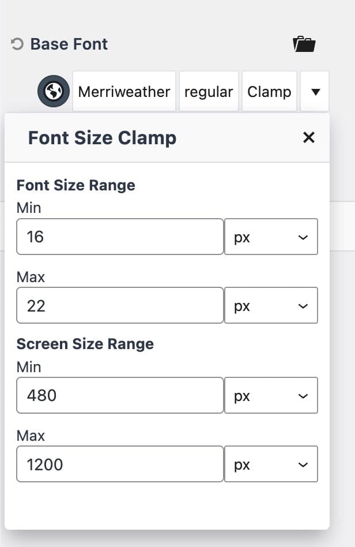Click the globe icon next to Merriweather
Image resolution: width=355 pixels, height=547 pixels.
[x=54, y=92]
